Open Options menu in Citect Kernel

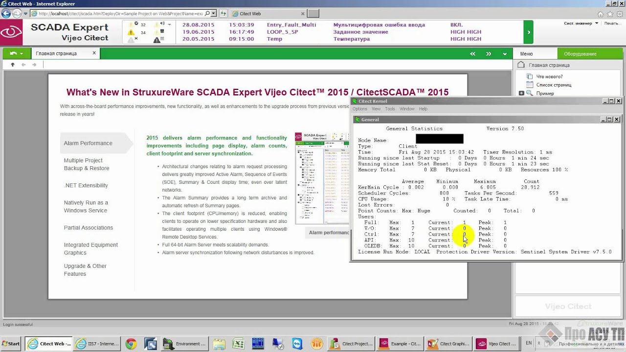pos(359,109)
